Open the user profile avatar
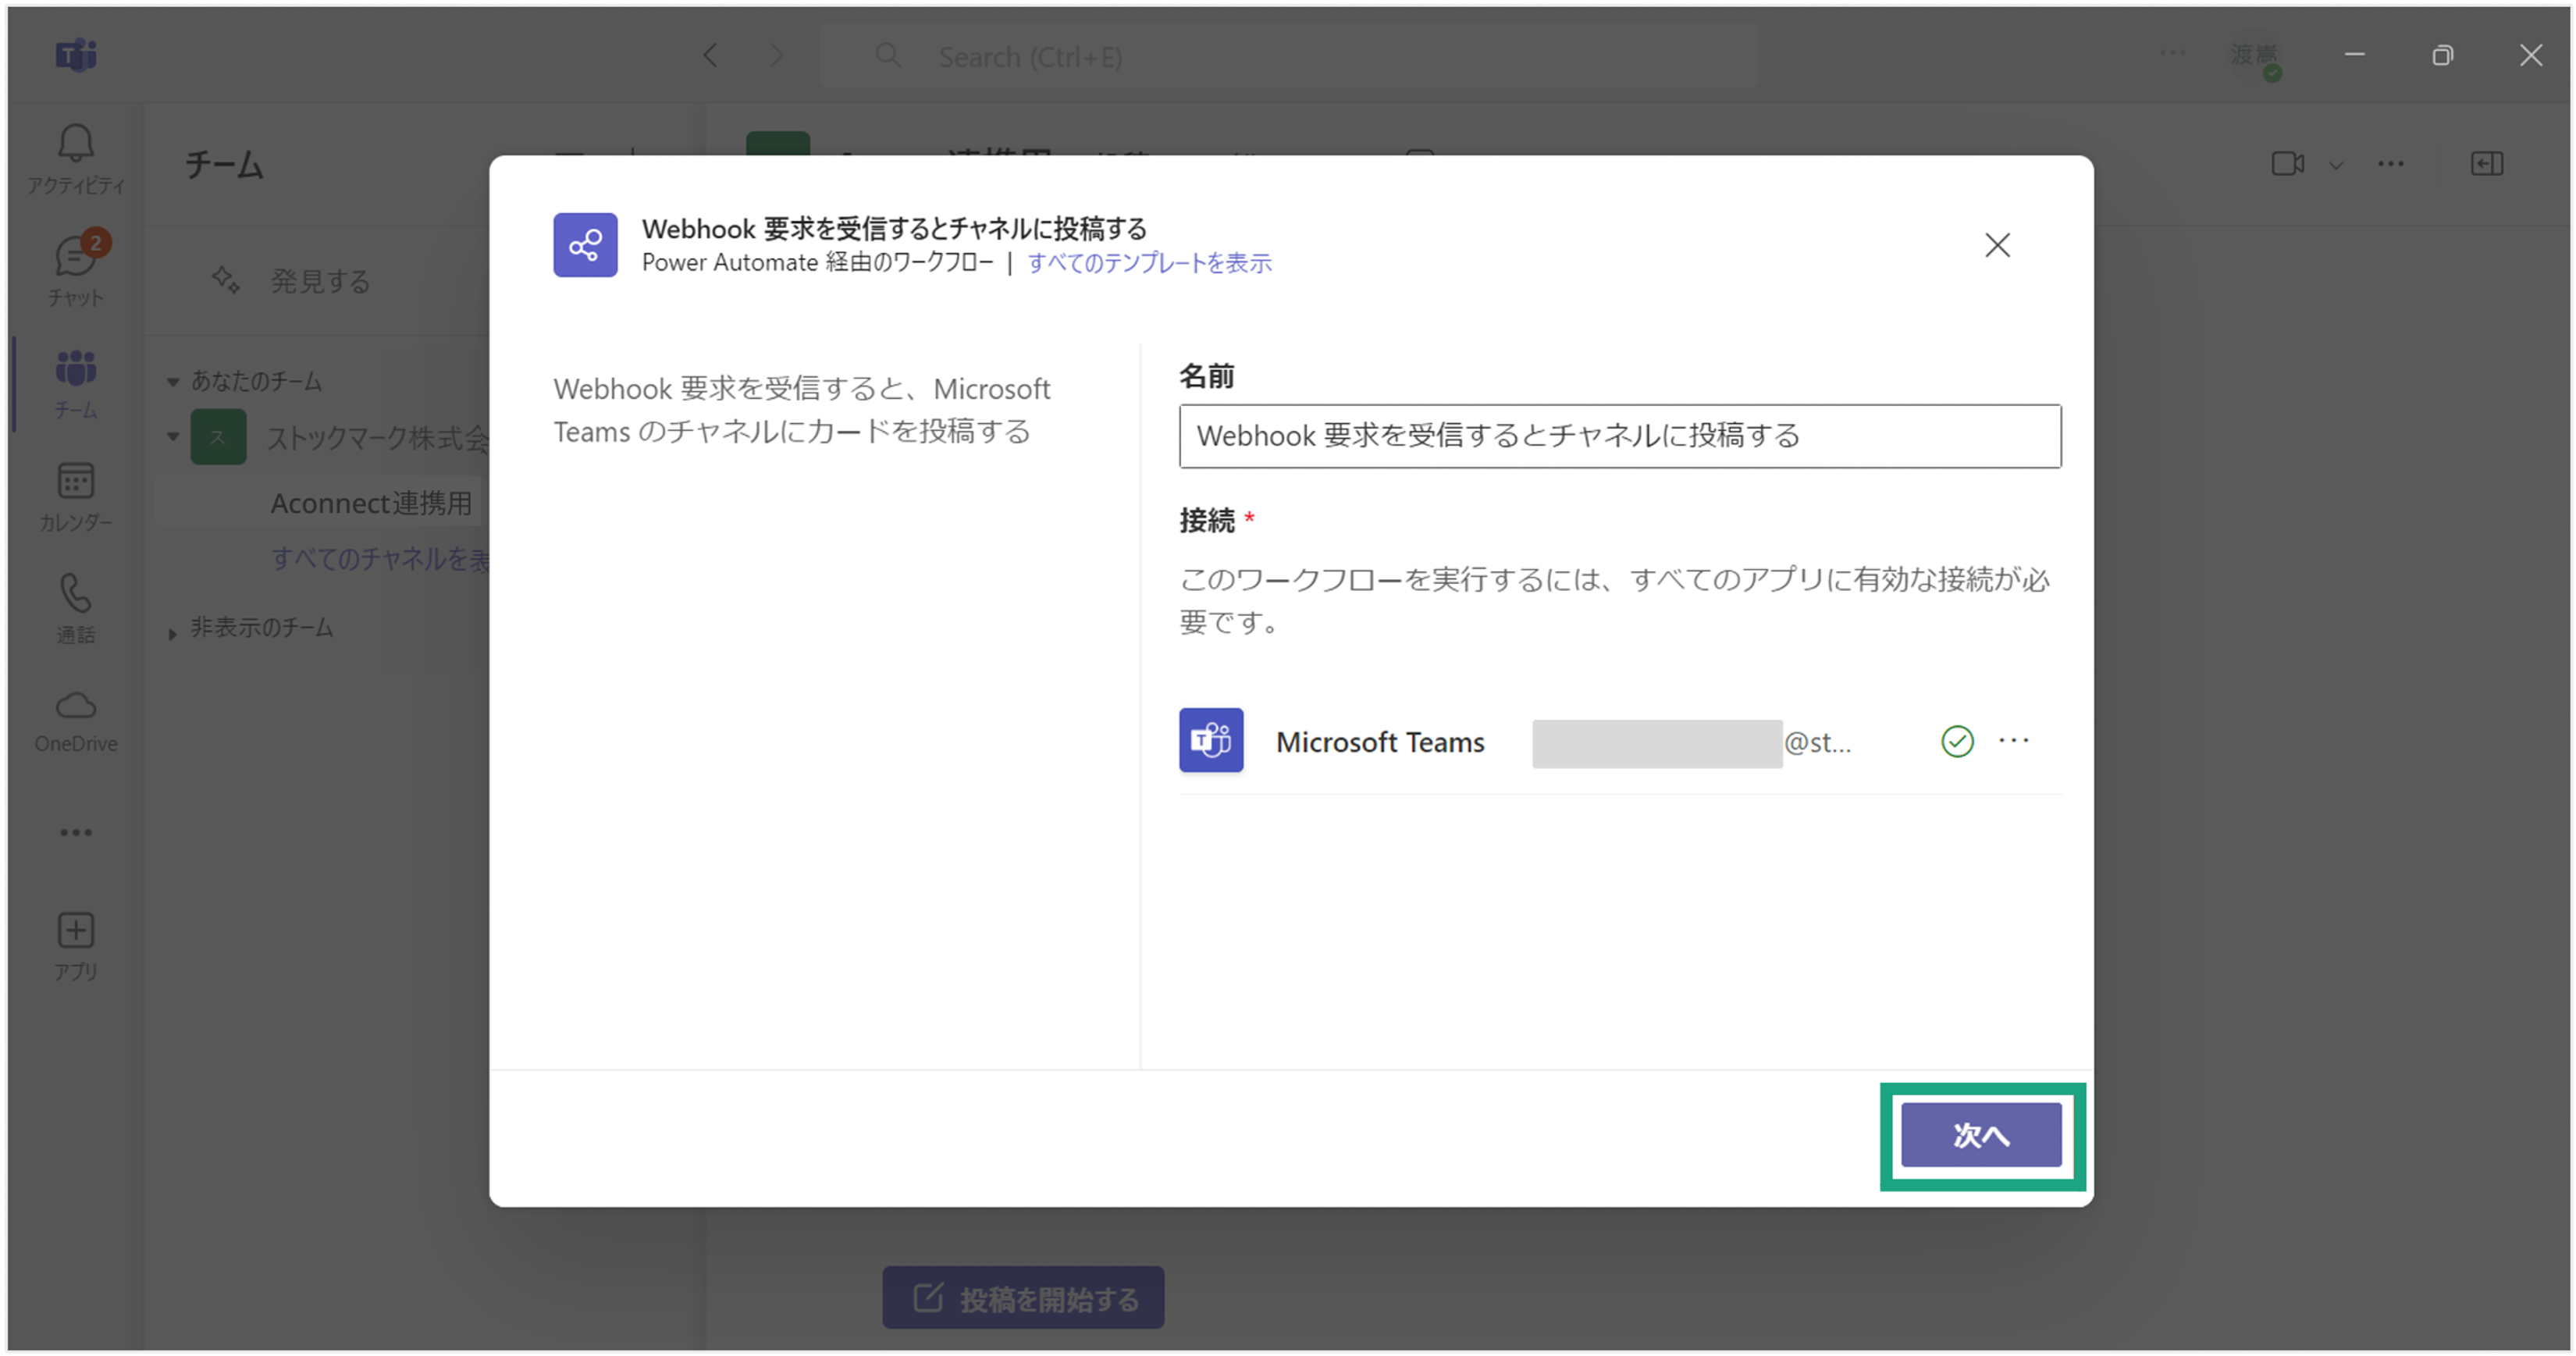 [2255, 57]
